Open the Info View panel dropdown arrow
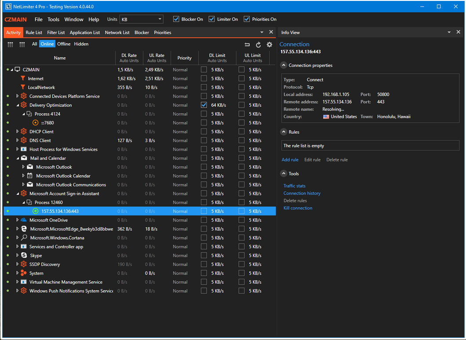The width and height of the screenshot is (466, 340). tap(449, 32)
